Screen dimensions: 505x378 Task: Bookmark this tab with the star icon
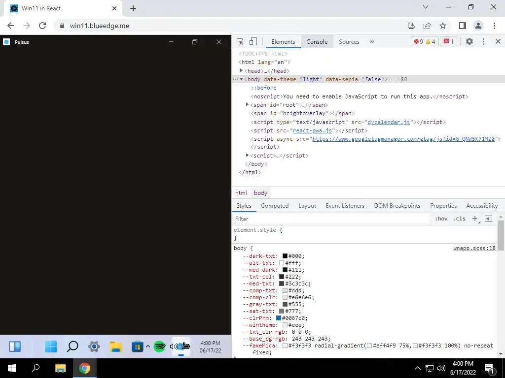(443, 26)
